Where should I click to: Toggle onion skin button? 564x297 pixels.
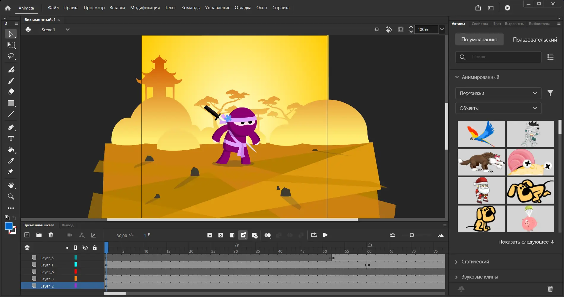coord(267,235)
